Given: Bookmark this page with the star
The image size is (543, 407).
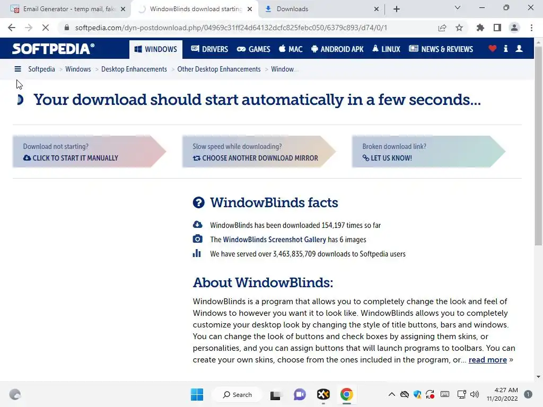Looking at the screenshot, I should click(459, 28).
